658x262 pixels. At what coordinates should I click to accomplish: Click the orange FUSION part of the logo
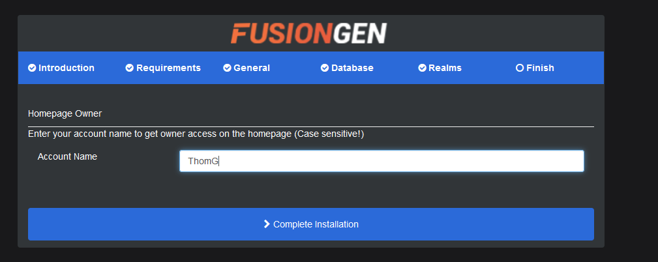pyautogui.click(x=281, y=33)
